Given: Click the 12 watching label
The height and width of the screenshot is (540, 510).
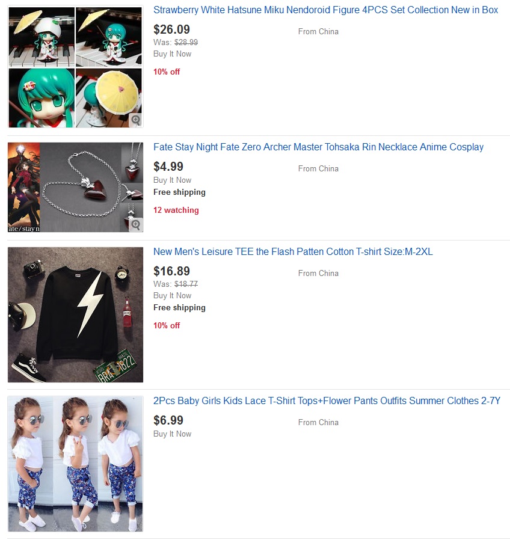Looking at the screenshot, I should tap(176, 210).
